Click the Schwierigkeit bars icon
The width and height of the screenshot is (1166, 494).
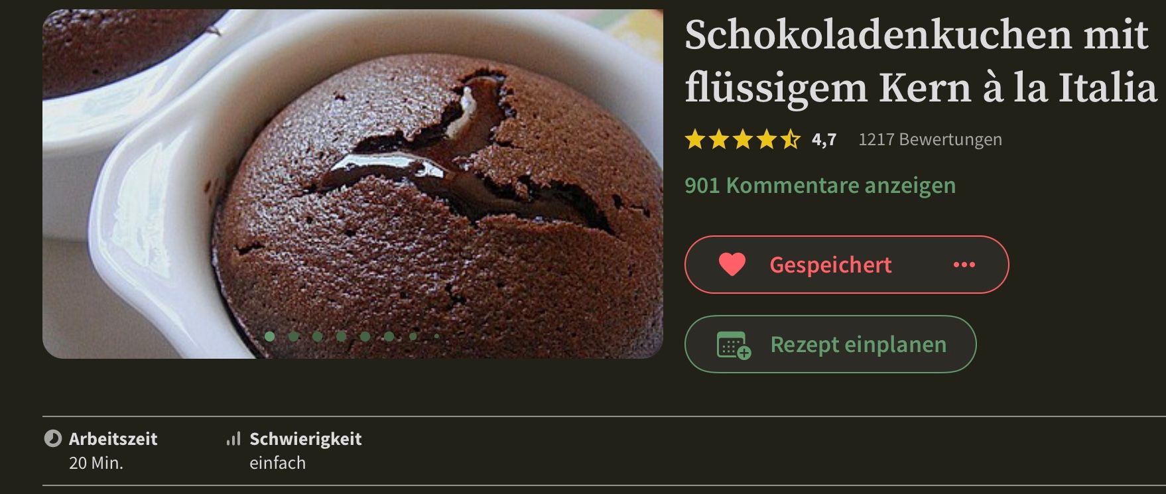point(233,438)
